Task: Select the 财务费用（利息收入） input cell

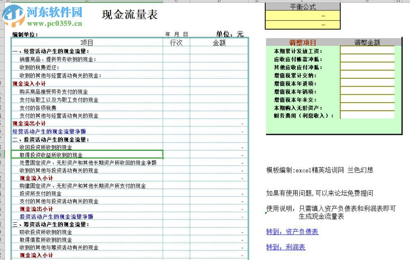Action: [367, 116]
